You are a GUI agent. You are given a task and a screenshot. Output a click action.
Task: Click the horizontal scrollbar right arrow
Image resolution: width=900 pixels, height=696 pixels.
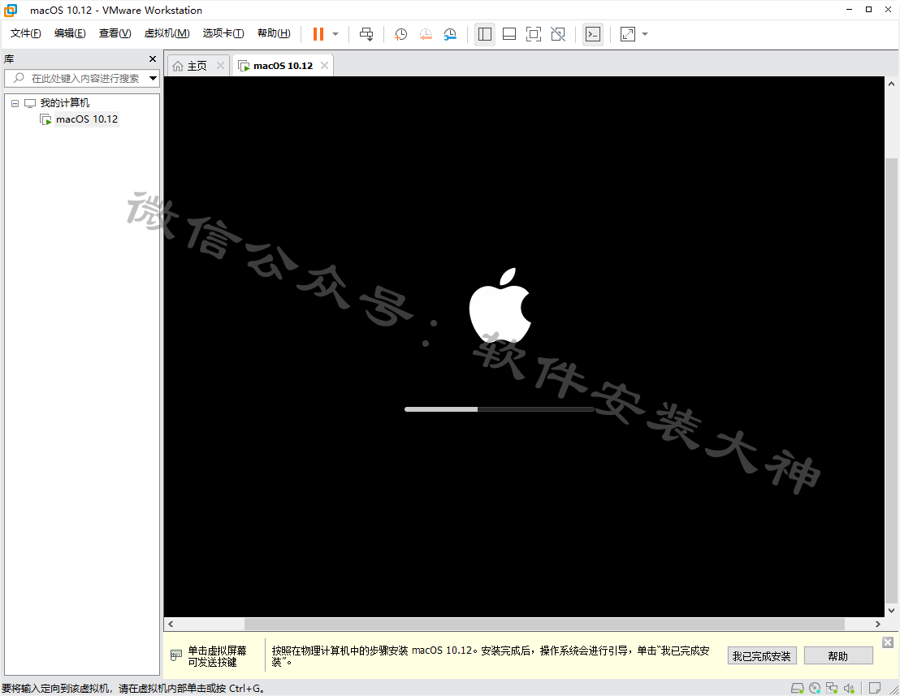pyautogui.click(x=877, y=624)
